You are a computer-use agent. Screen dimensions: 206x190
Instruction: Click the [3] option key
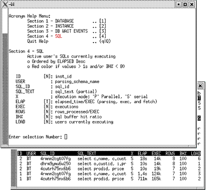102,31
